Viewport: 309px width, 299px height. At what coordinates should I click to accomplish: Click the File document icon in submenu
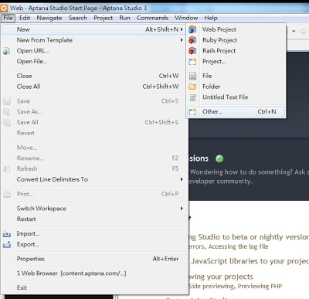click(x=192, y=76)
